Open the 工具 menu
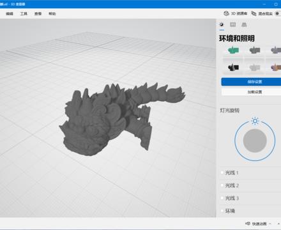 pos(24,13)
